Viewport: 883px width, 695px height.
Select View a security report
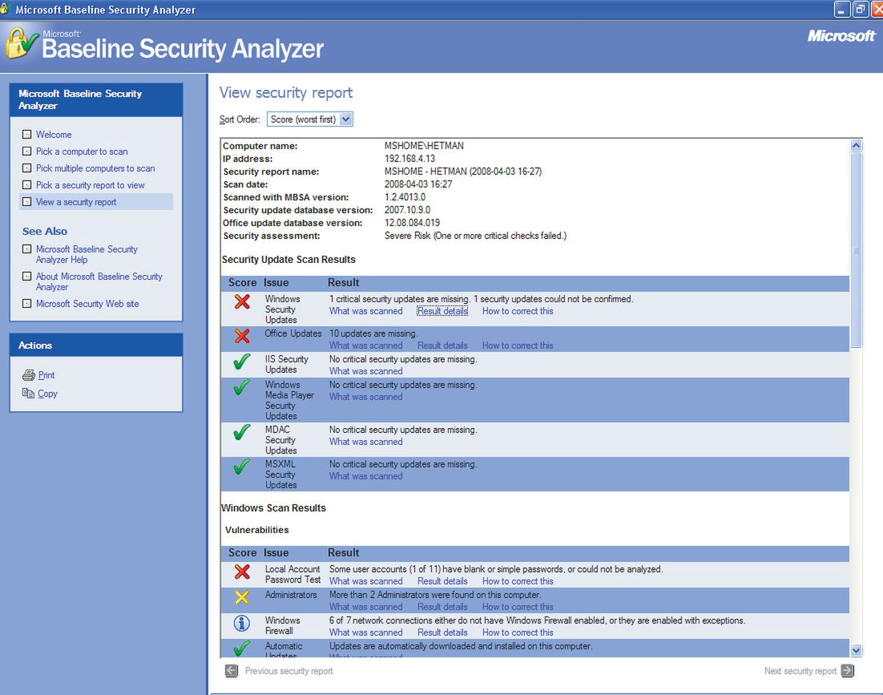pyautogui.click(x=76, y=202)
